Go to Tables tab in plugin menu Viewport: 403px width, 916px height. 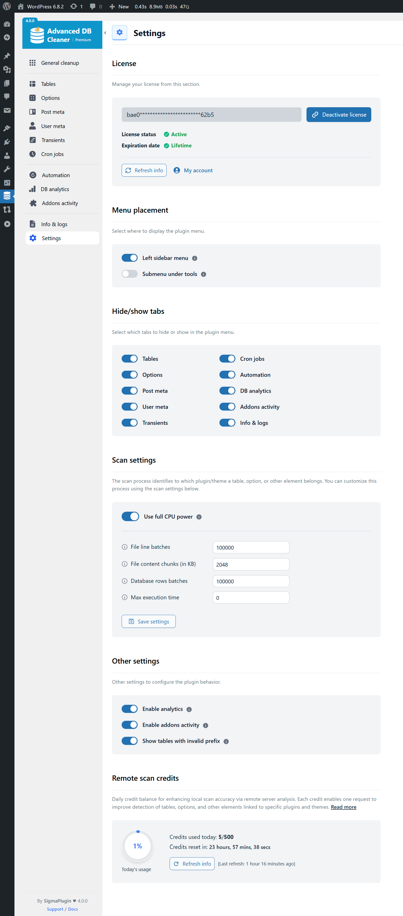pyautogui.click(x=62, y=84)
